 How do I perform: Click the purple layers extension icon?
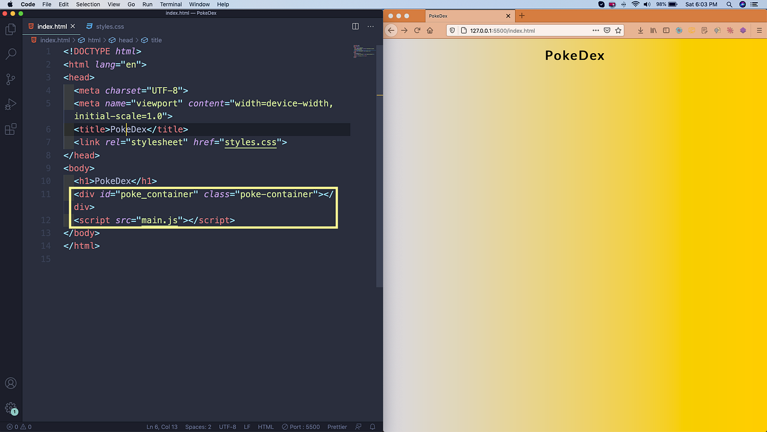[743, 31]
